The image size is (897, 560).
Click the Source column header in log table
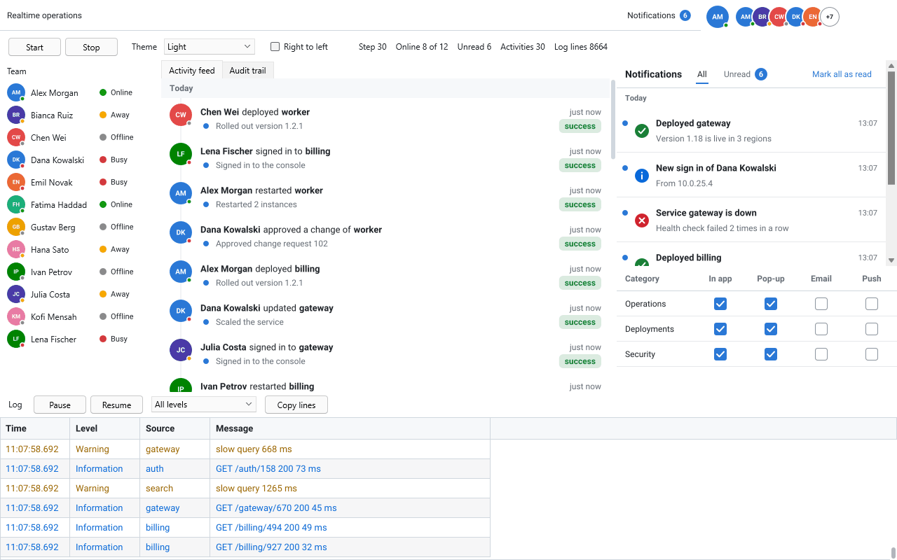175,428
